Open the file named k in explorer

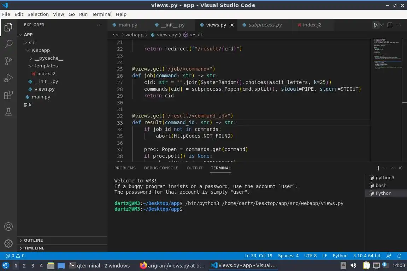coord(30,105)
